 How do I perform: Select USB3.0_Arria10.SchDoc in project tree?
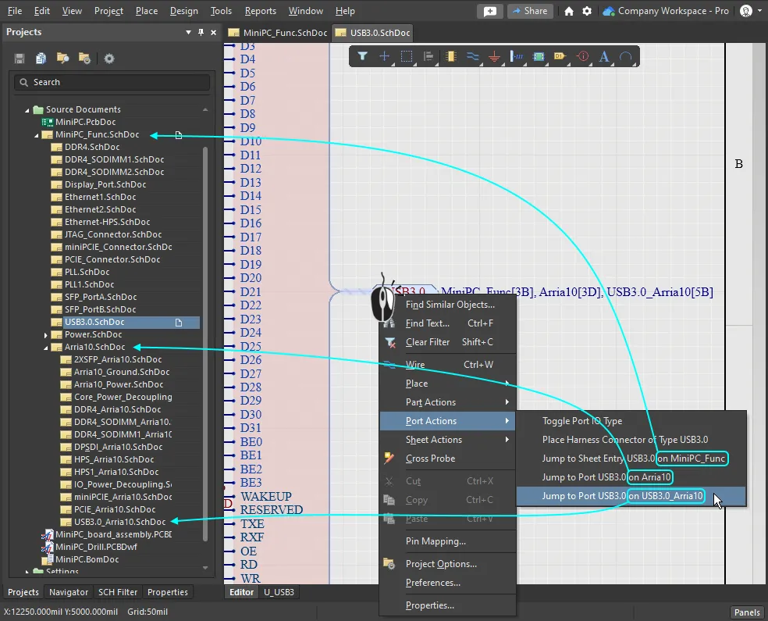(119, 522)
